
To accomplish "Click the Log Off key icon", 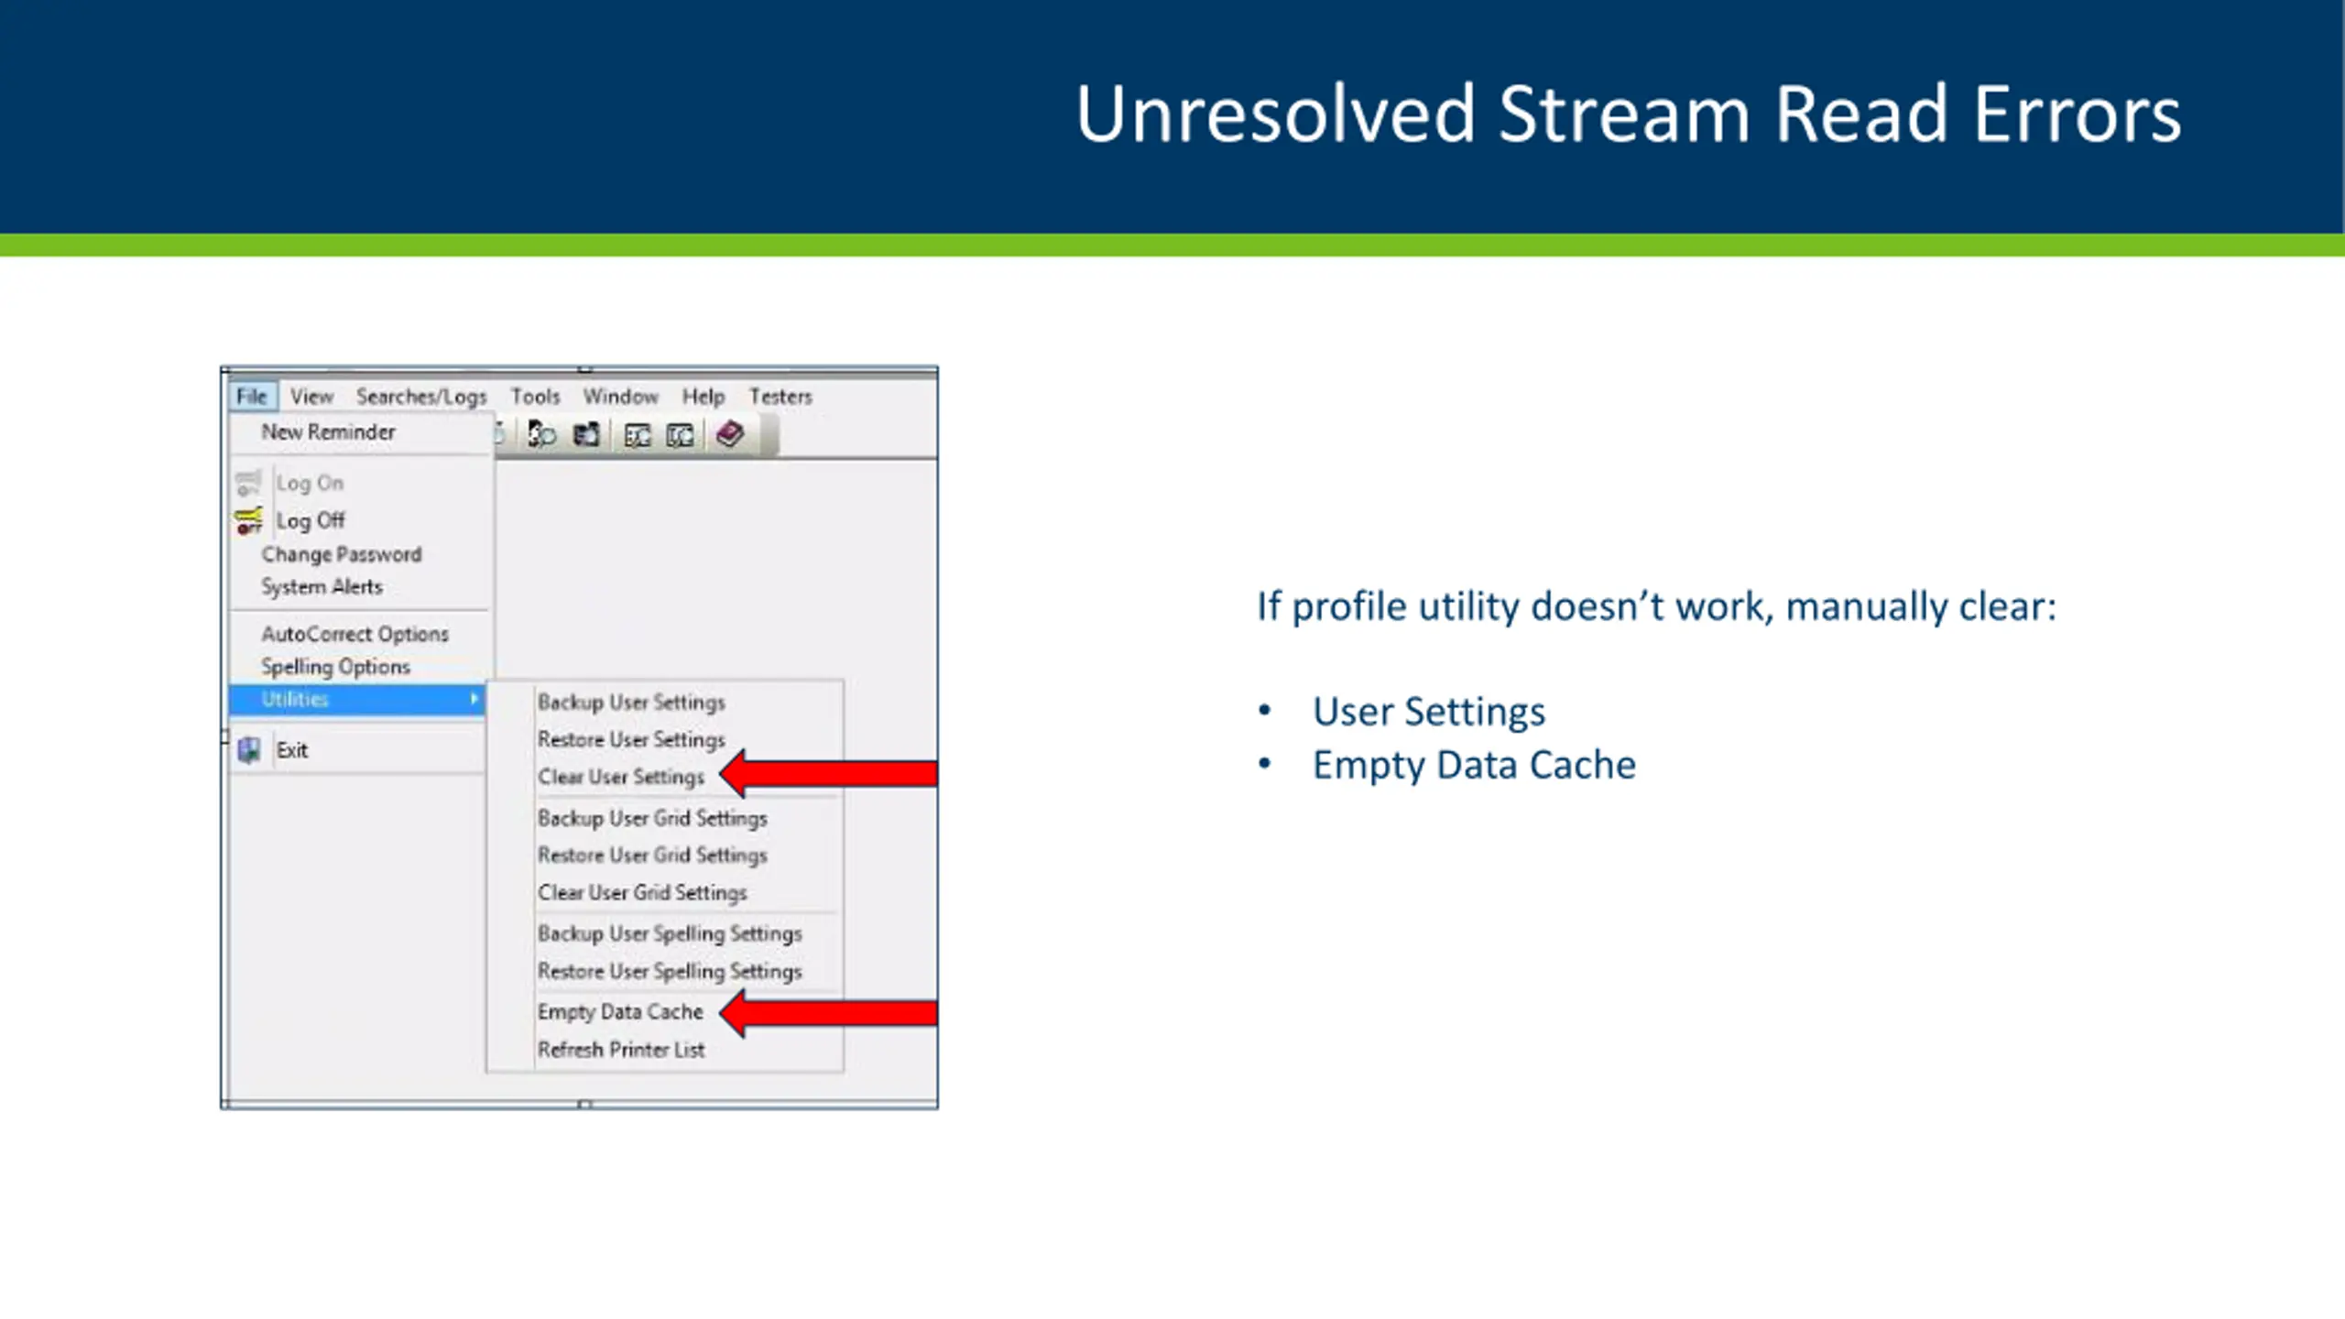I will coord(249,520).
